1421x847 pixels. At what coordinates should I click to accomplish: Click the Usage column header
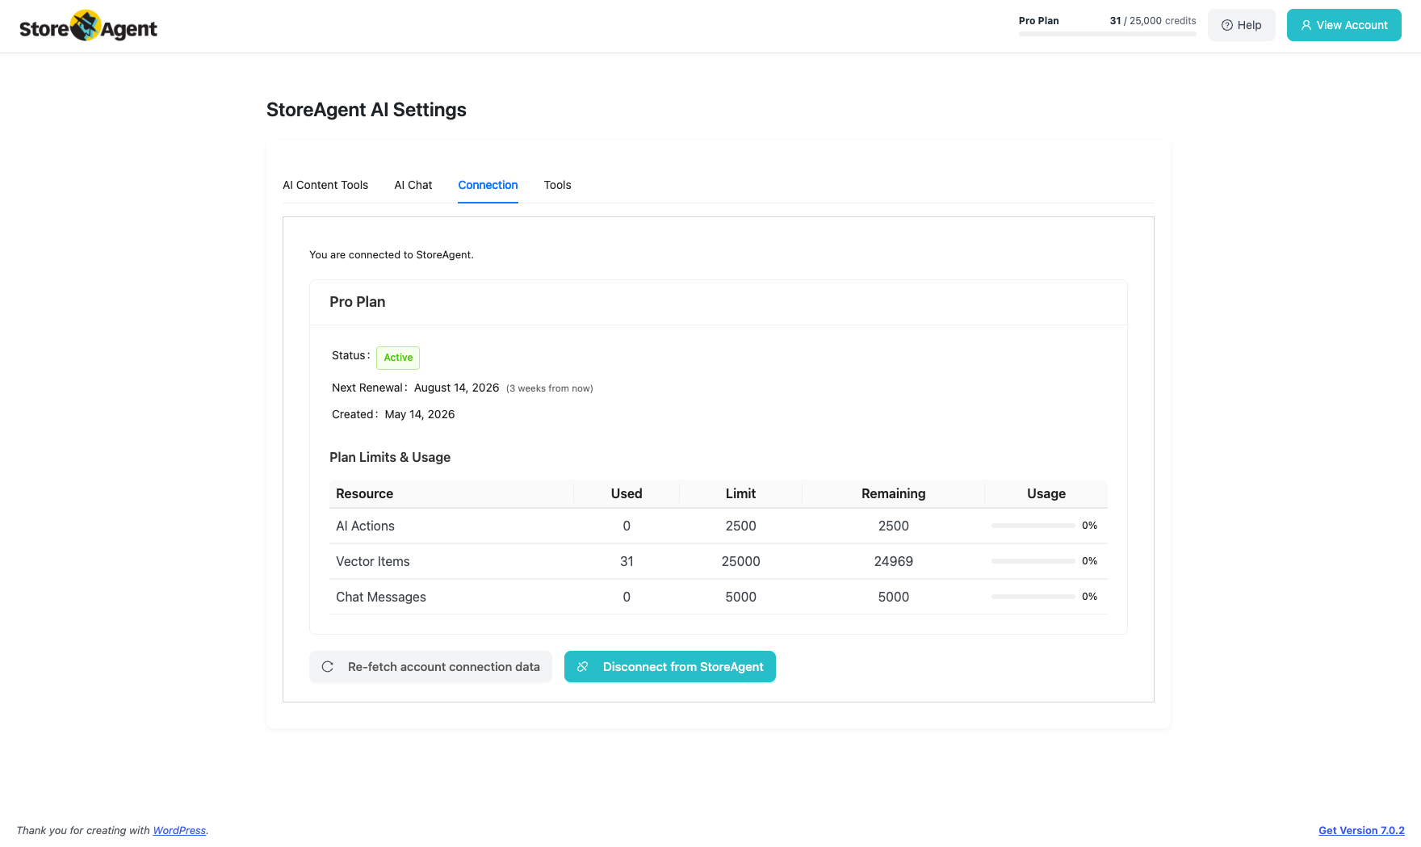(x=1046, y=493)
